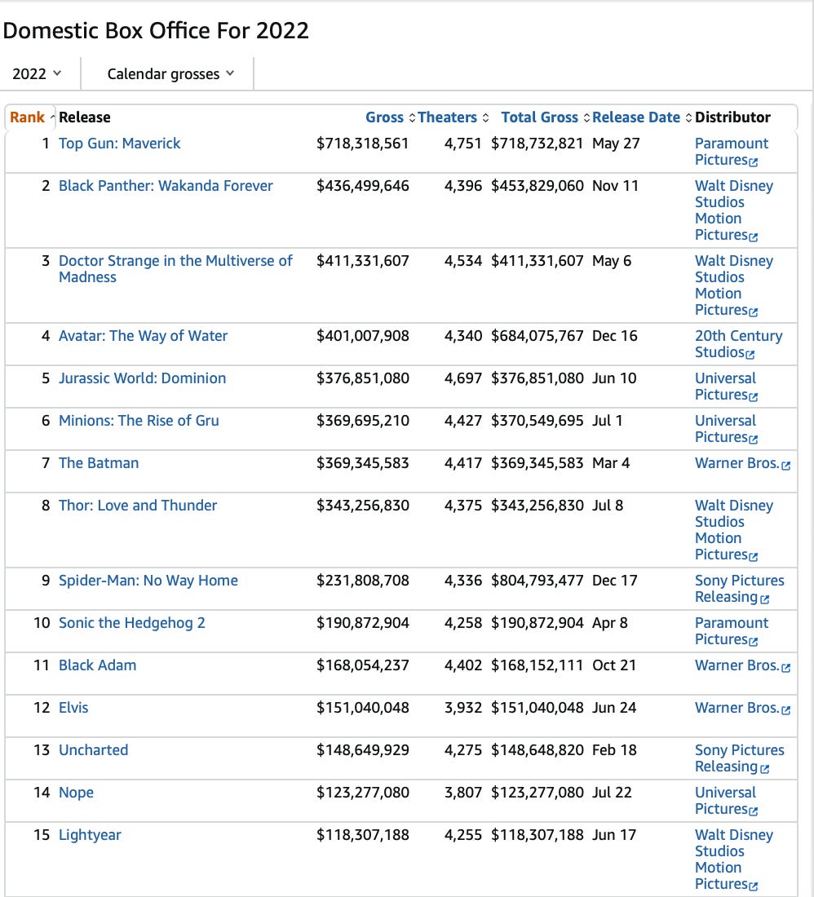
Task: Open Spider-Man: No Way Home link
Action: pos(148,580)
